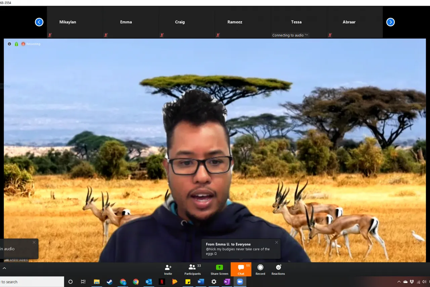
Task: Open the Chat panel
Action: coord(241,269)
